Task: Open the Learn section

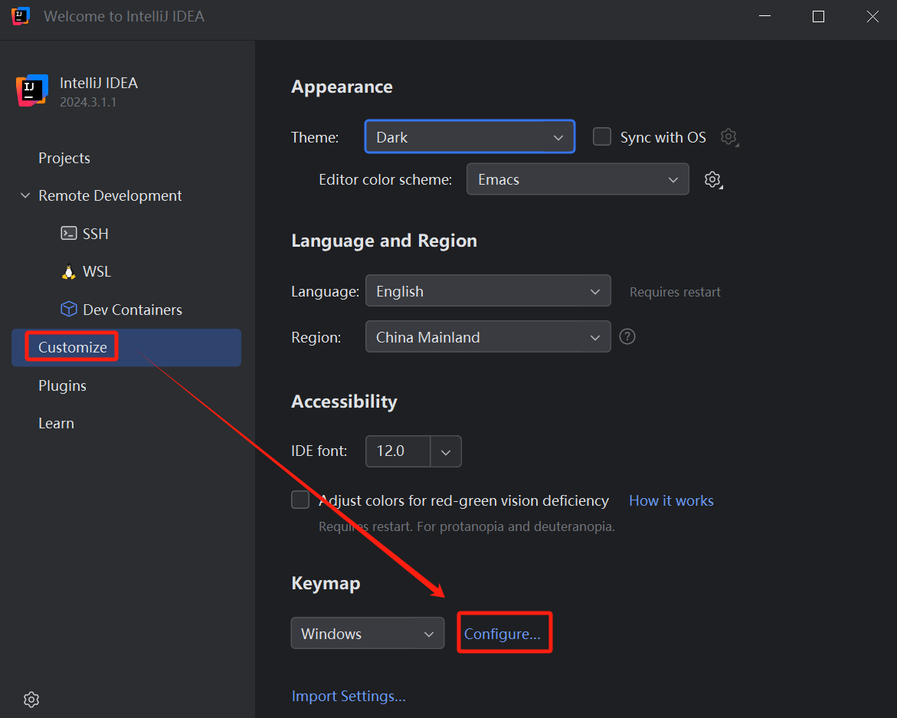Action: (56, 423)
